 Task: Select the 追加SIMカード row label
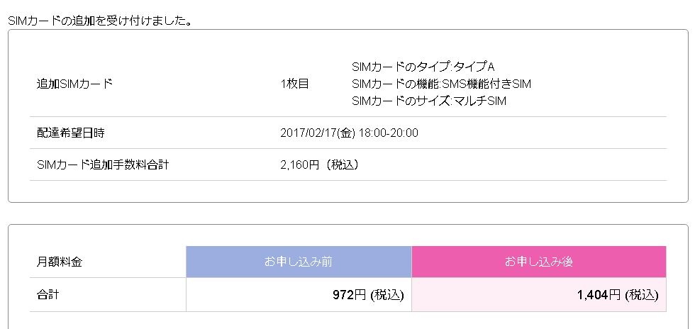pos(74,84)
